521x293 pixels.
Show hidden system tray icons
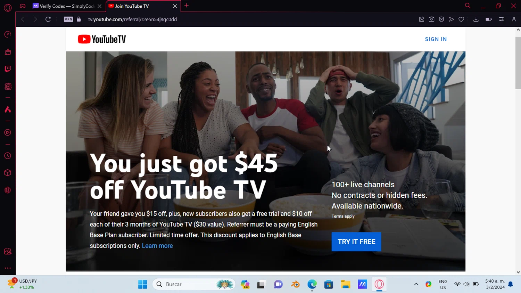pos(416,284)
